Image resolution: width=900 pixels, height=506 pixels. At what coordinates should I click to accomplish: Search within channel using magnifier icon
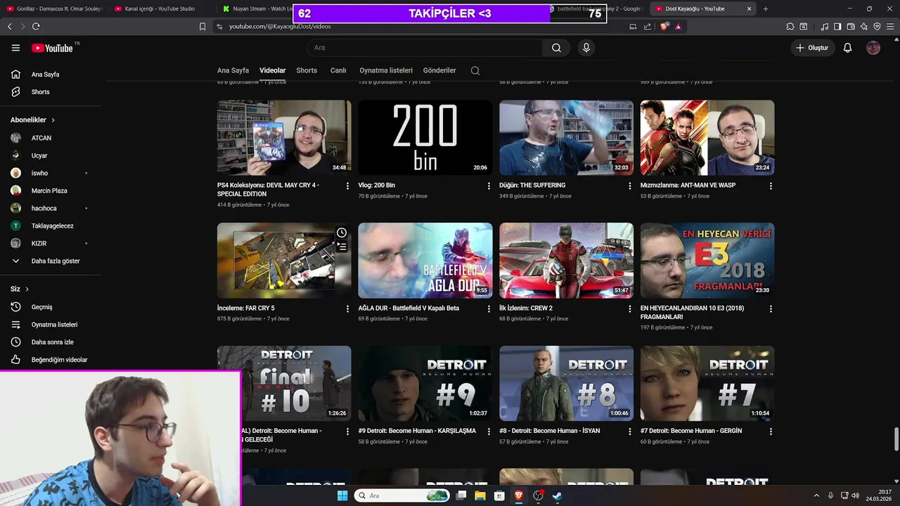click(475, 70)
